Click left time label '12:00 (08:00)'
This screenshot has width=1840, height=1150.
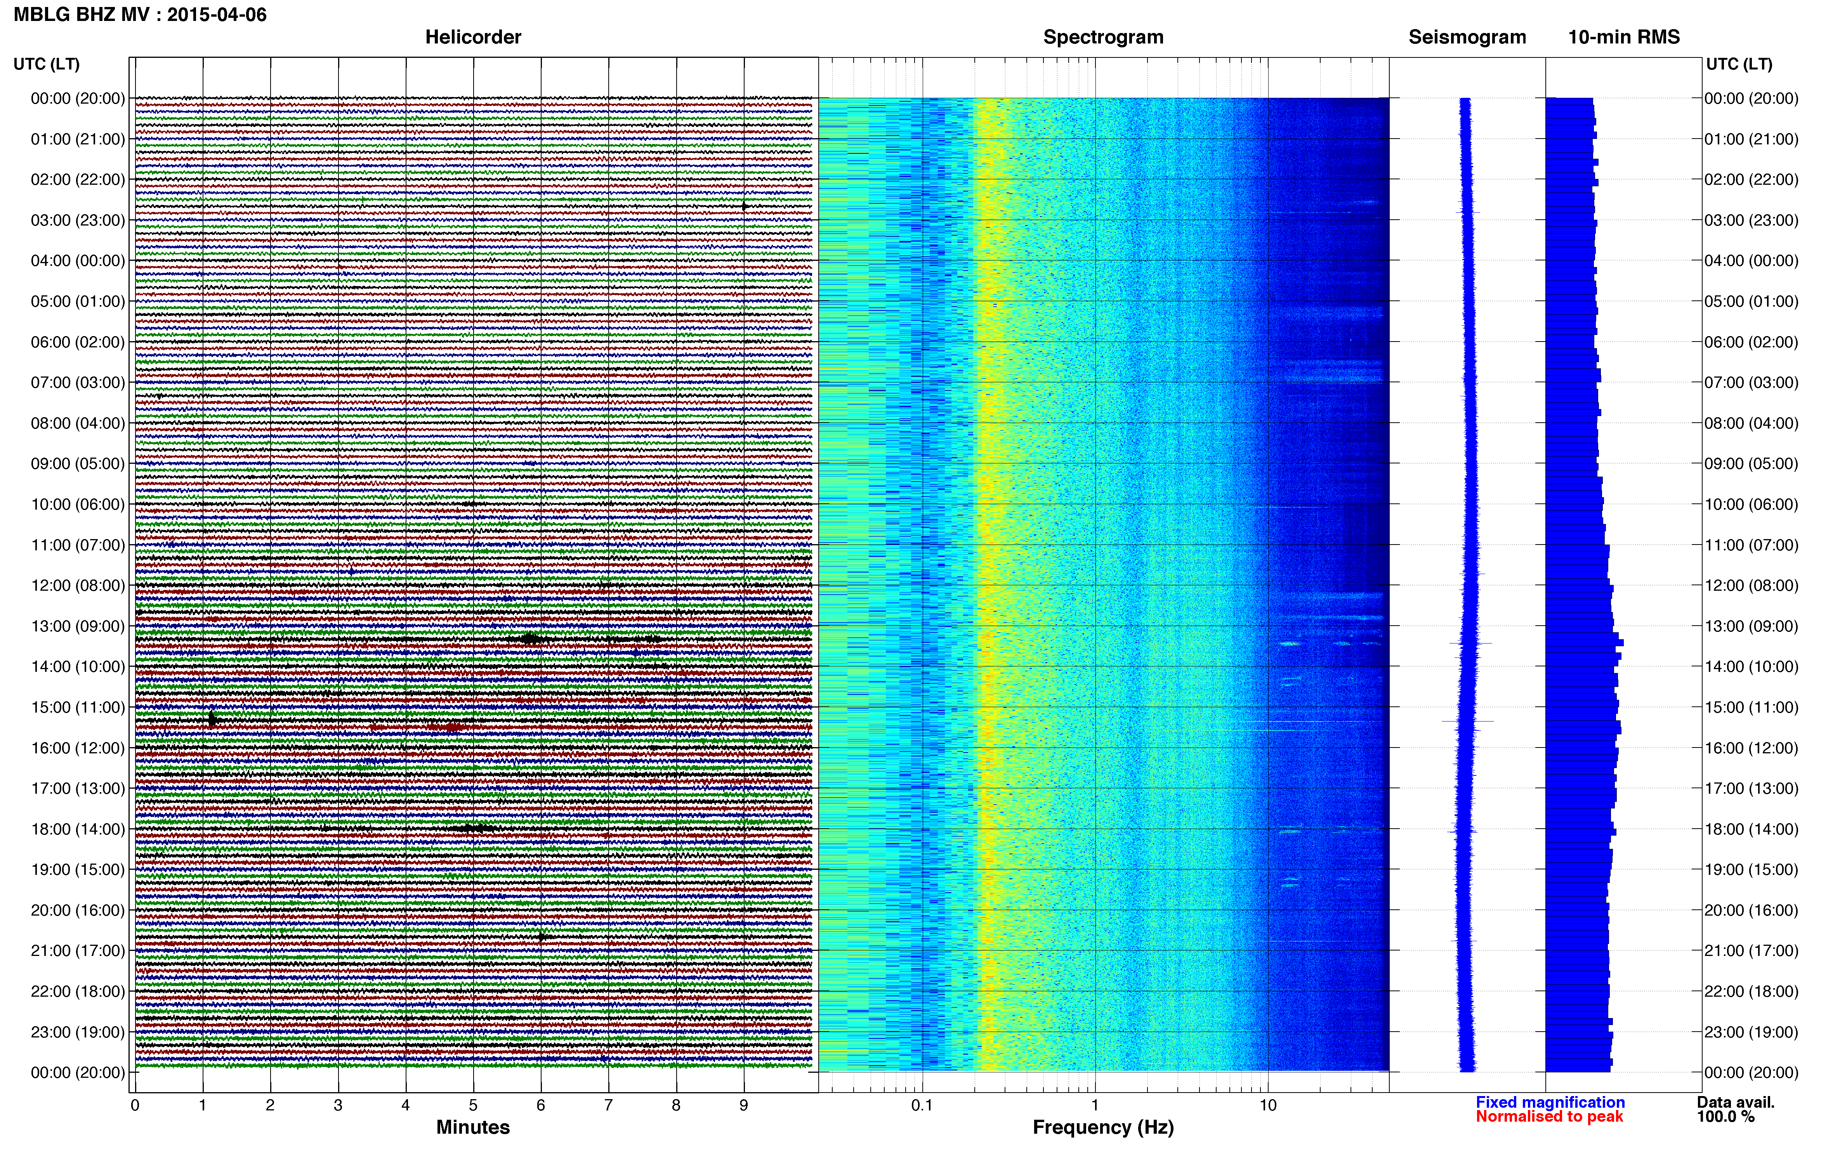78,586
